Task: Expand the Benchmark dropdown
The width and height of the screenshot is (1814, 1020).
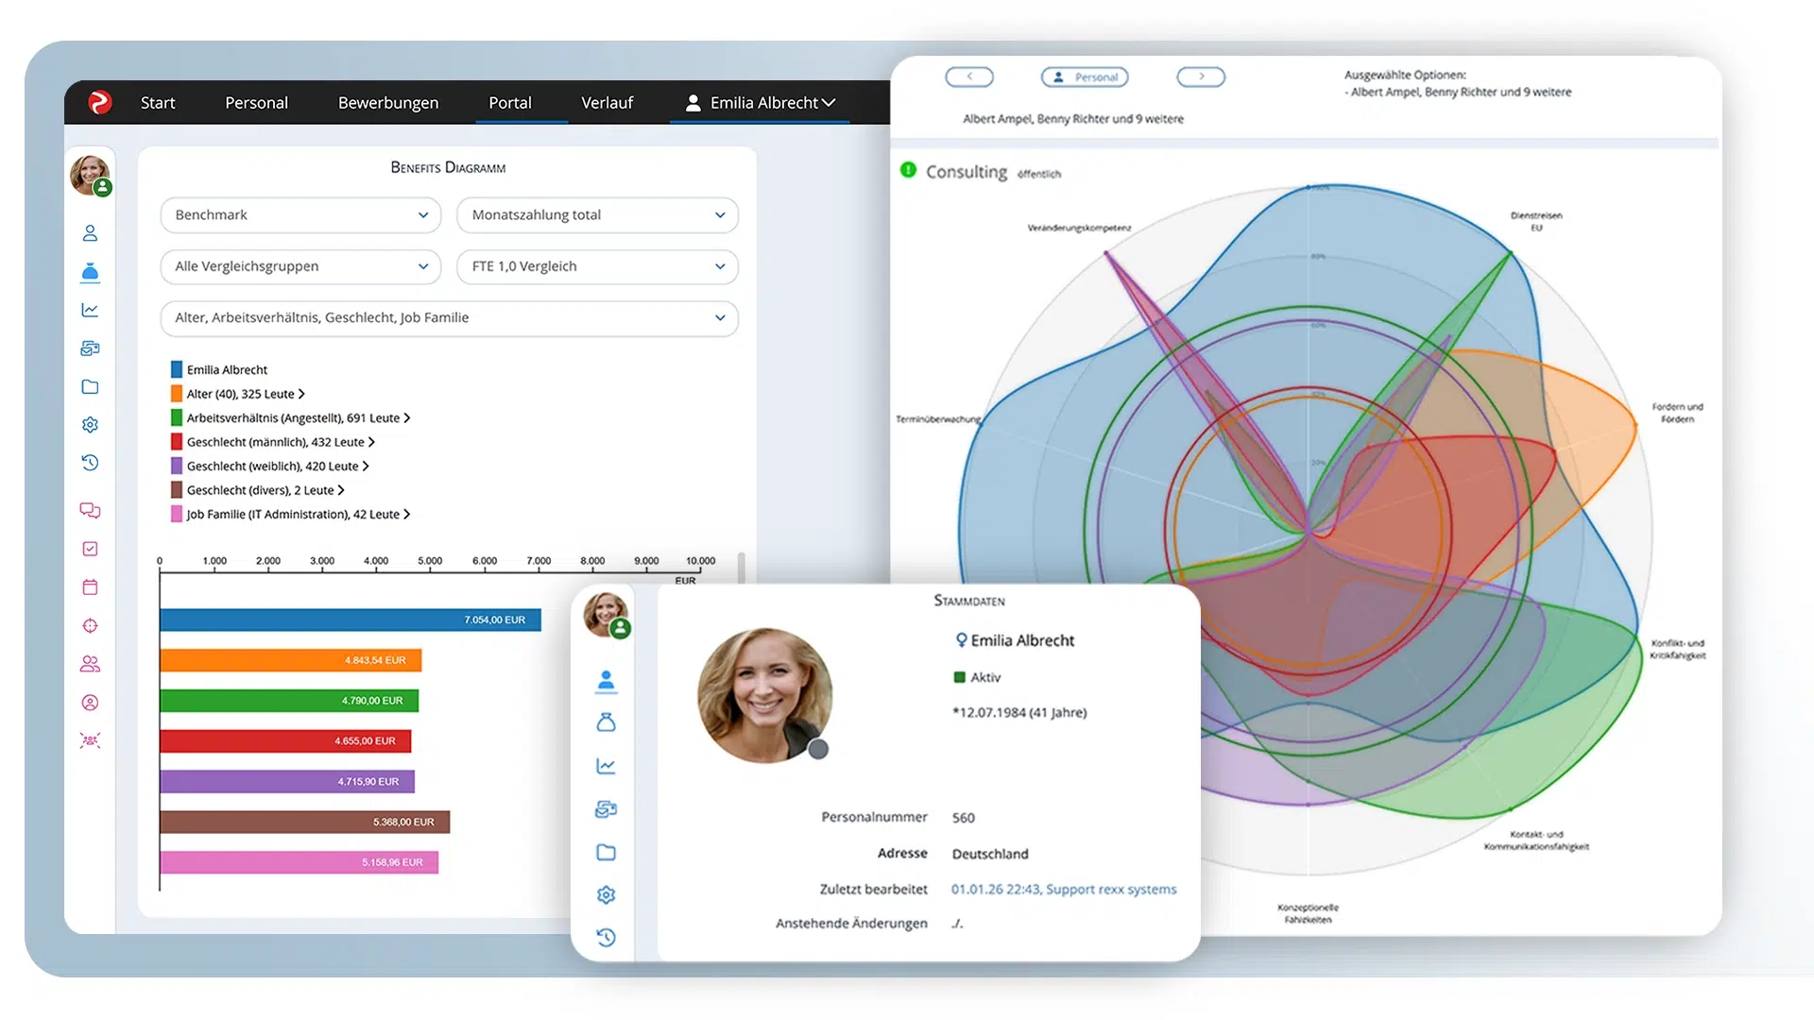Action: [300, 215]
